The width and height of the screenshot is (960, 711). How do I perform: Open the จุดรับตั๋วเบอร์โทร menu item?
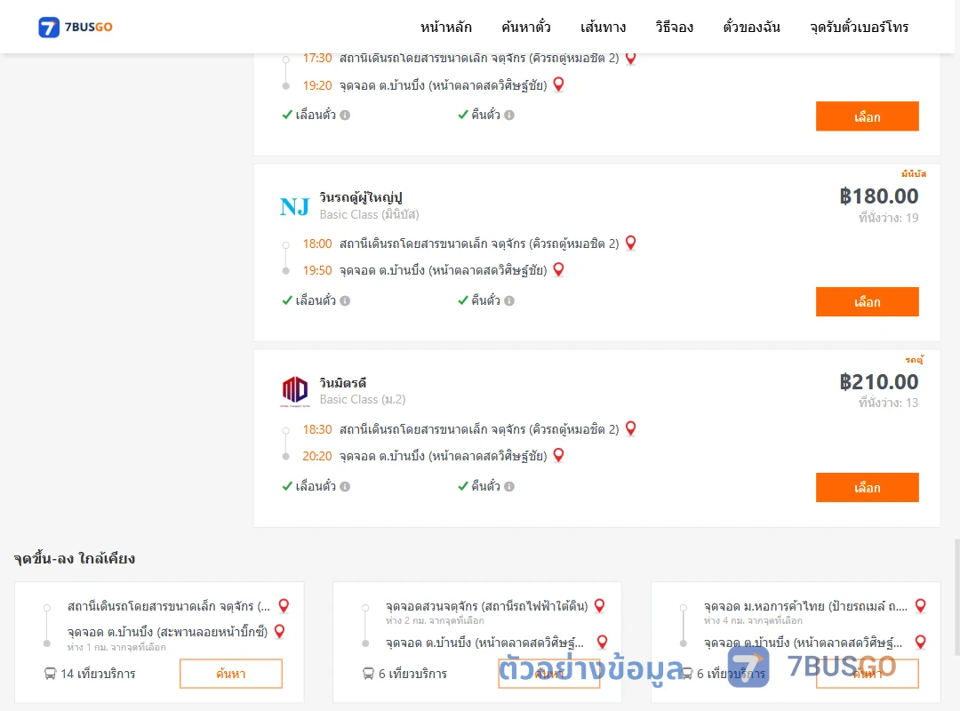point(859,27)
